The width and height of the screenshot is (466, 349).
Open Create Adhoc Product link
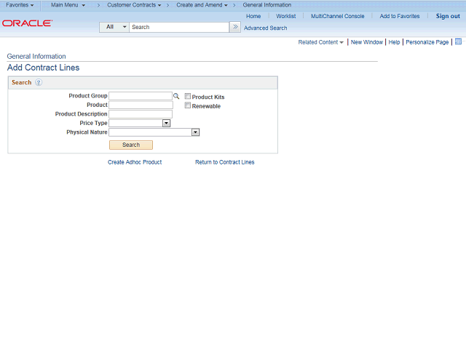135,162
